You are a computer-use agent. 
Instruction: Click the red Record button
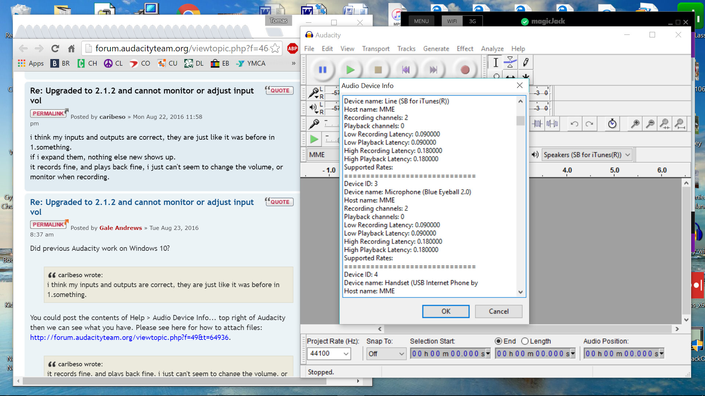click(465, 70)
